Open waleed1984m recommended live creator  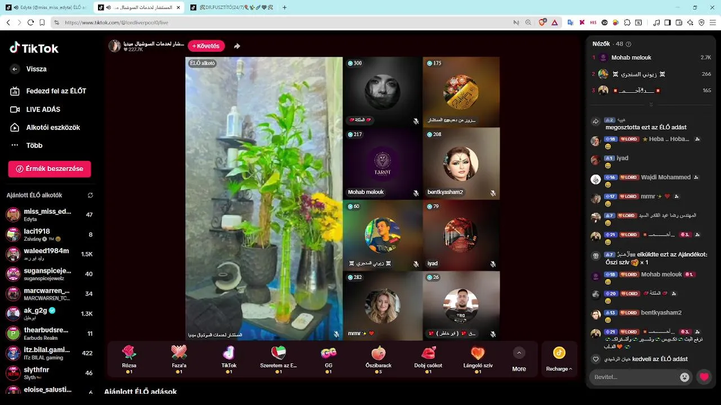tap(50, 254)
